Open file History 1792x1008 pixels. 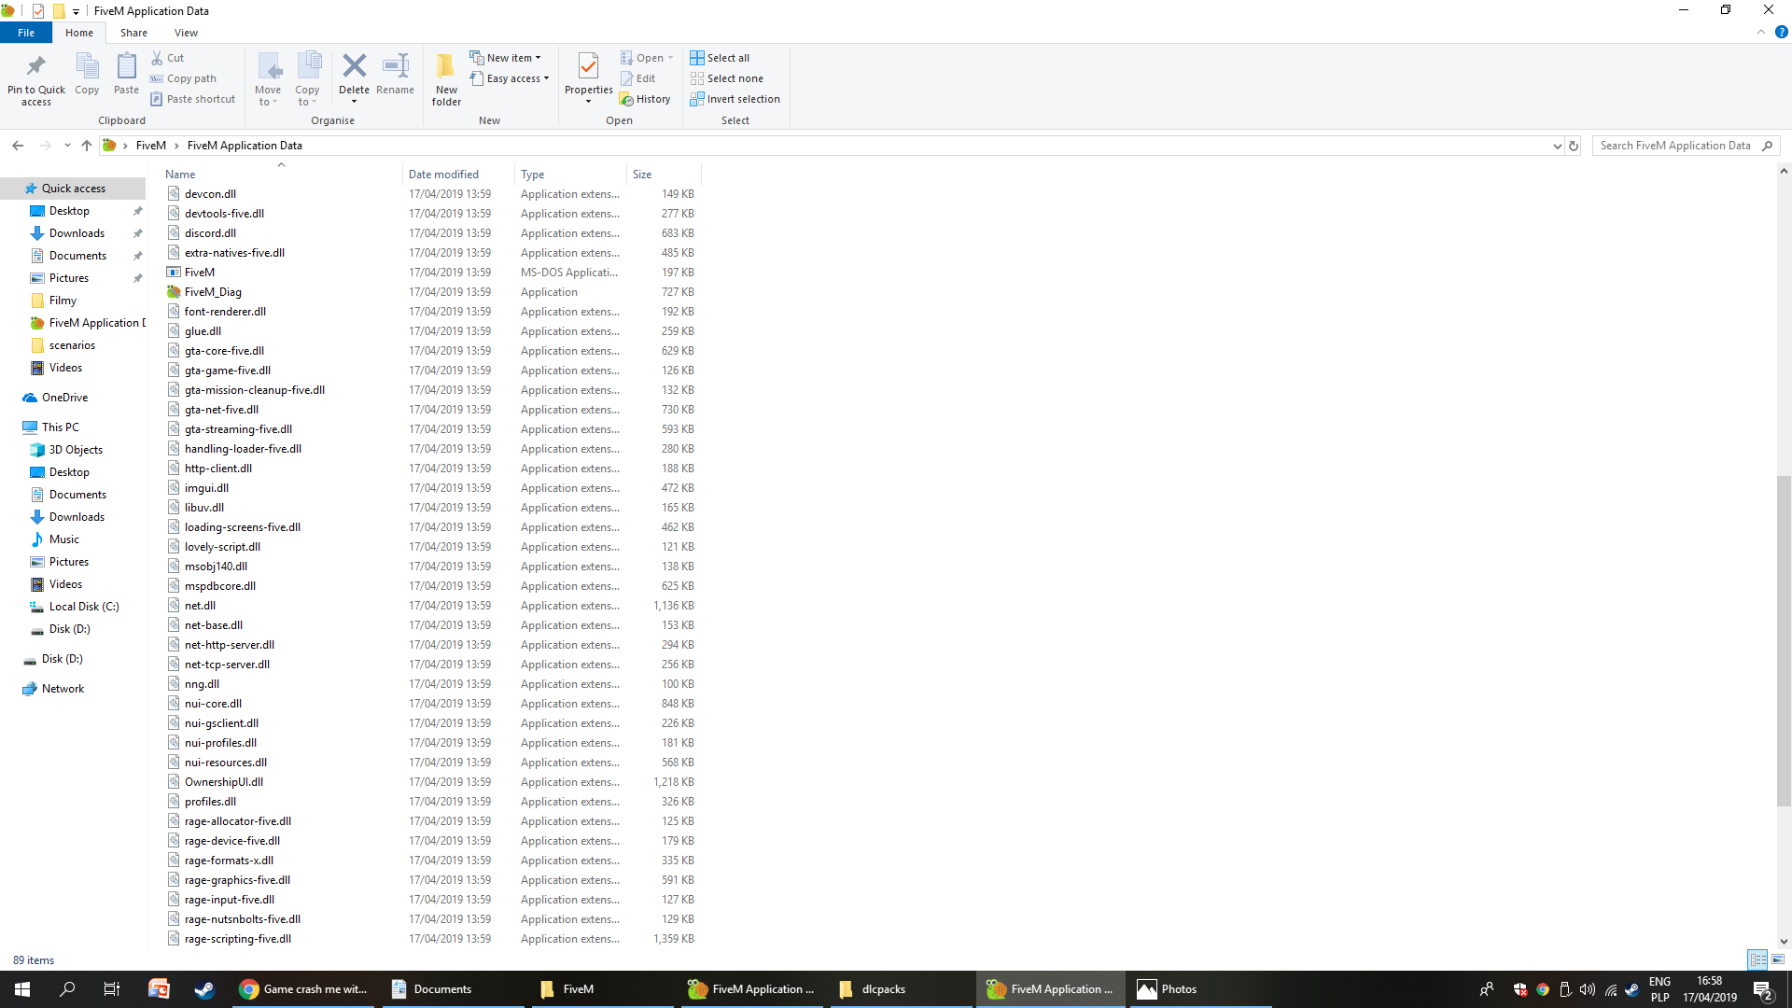pyautogui.click(x=645, y=99)
